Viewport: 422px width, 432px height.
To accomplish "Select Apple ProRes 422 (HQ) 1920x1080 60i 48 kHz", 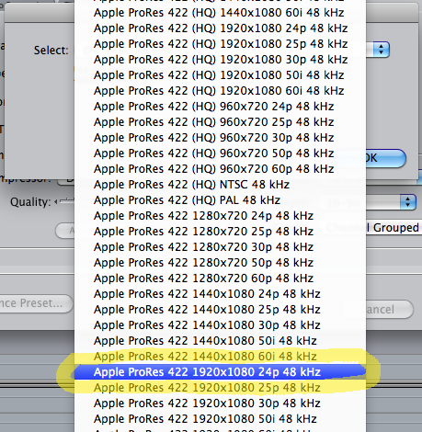I will pyautogui.click(x=220, y=91).
